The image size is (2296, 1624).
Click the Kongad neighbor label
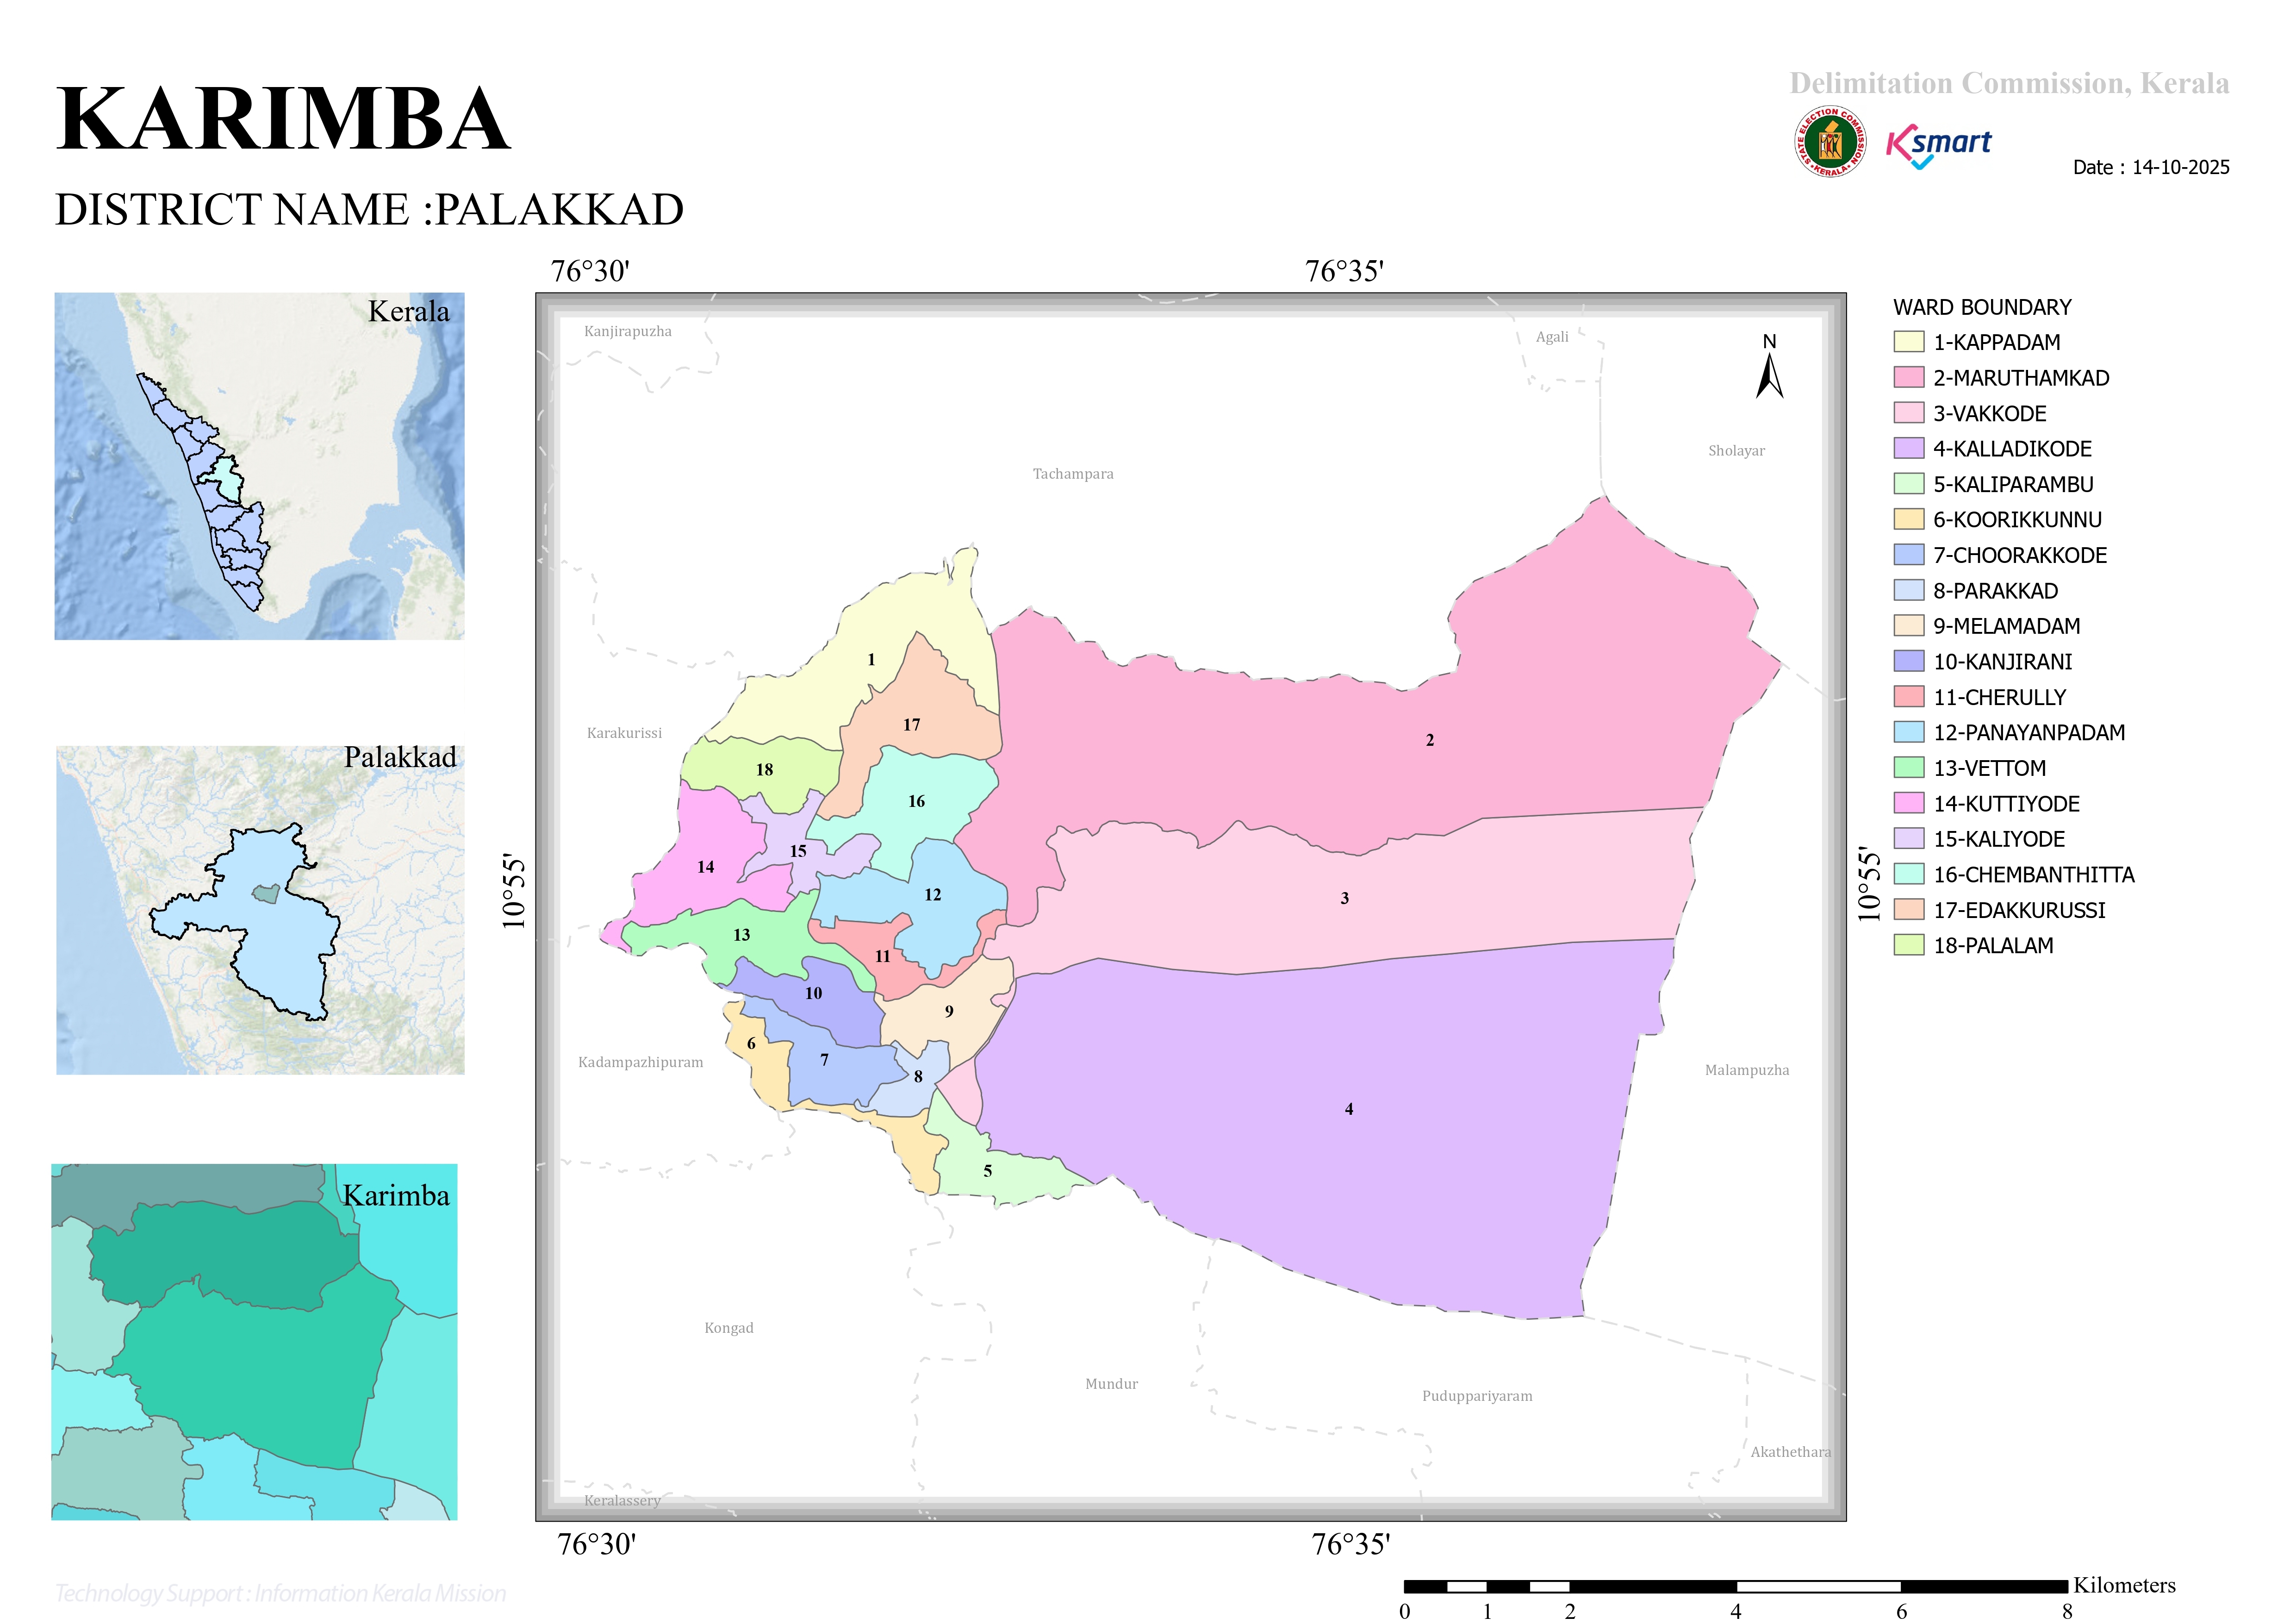(729, 1328)
